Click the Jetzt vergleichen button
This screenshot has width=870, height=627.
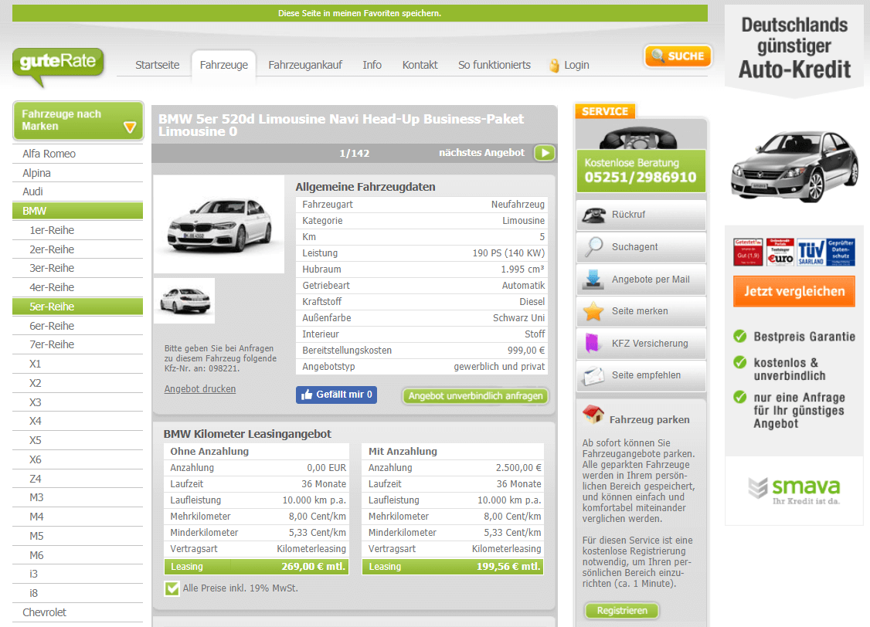pyautogui.click(x=794, y=291)
